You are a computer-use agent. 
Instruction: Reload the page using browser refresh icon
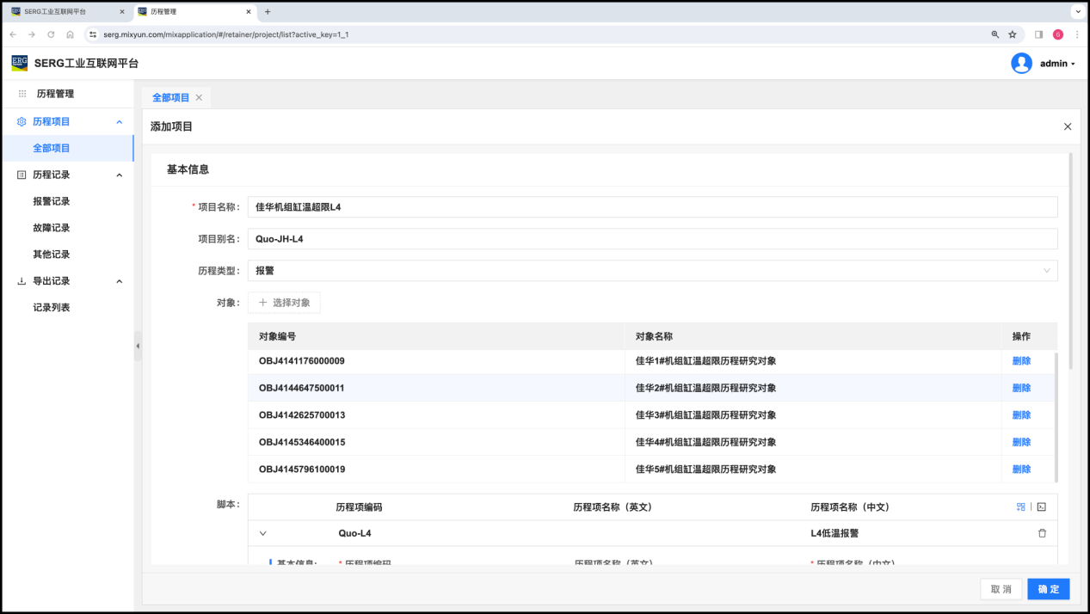tap(51, 34)
